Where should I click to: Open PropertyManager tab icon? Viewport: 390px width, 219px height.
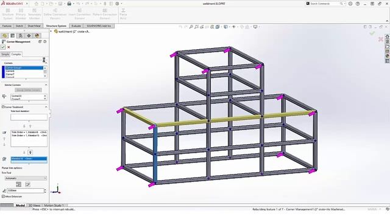pyautogui.click(x=12, y=36)
